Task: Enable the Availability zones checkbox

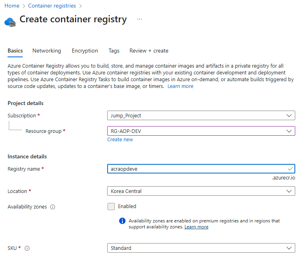Action: 111,207
